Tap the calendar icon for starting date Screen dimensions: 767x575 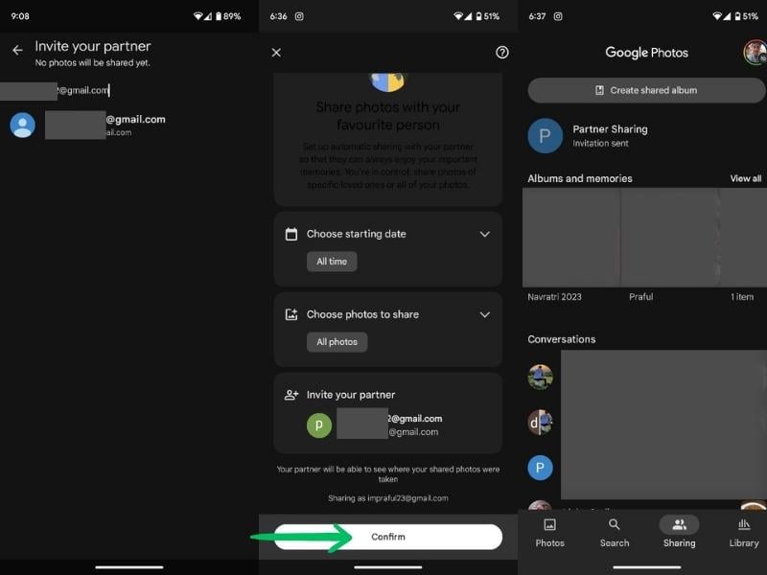click(291, 234)
